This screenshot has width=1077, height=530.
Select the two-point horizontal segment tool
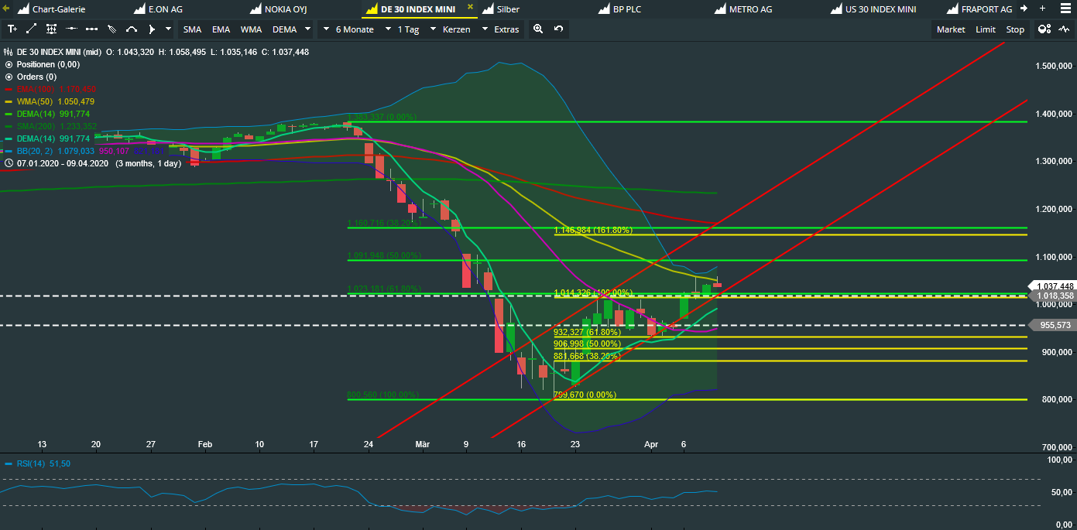pyautogui.click(x=91, y=29)
